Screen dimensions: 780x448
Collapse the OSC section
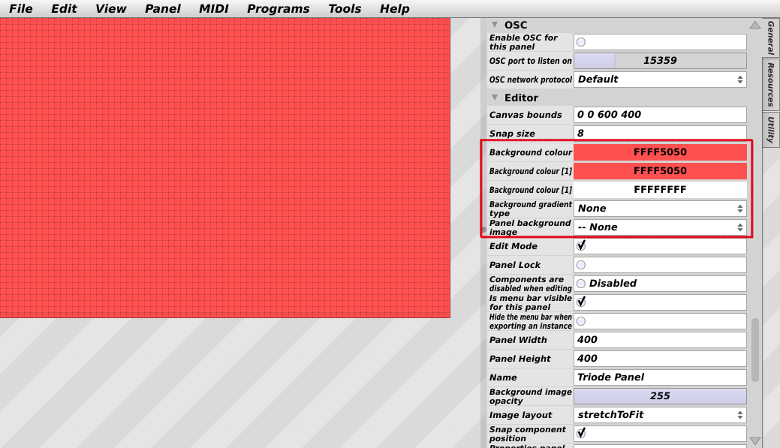[495, 24]
